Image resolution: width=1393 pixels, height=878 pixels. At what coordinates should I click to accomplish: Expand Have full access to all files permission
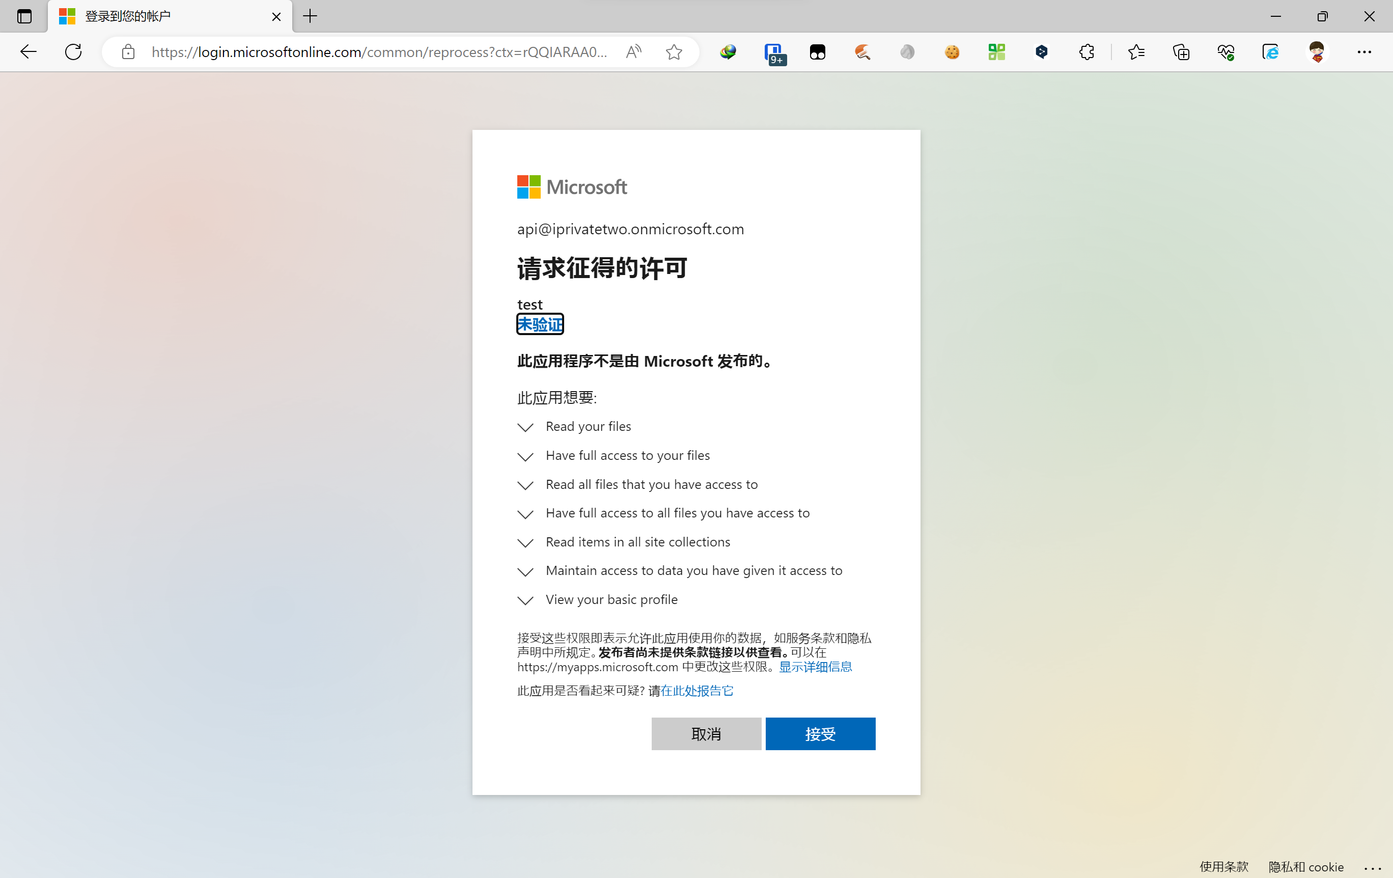tap(663, 513)
